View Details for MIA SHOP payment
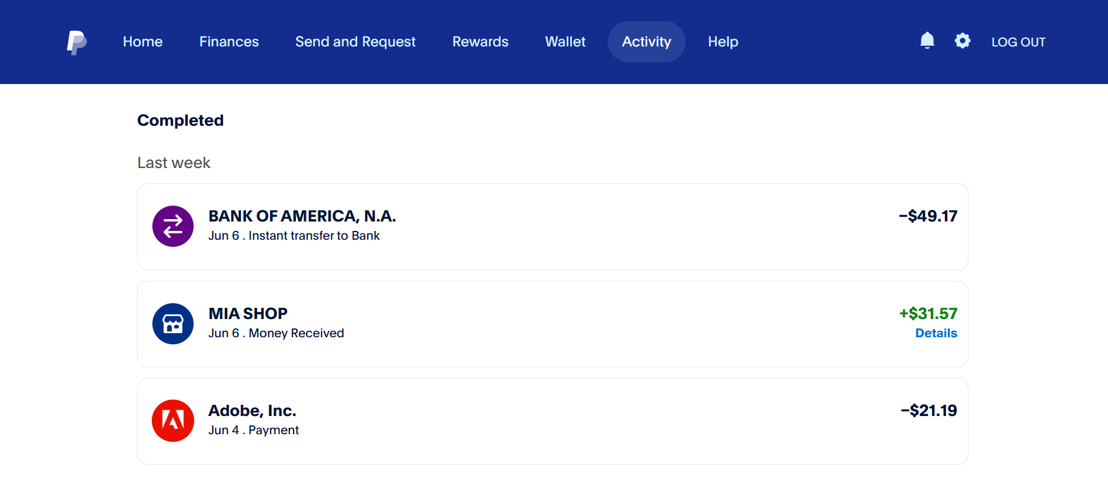This screenshot has width=1108, height=483. coord(936,333)
